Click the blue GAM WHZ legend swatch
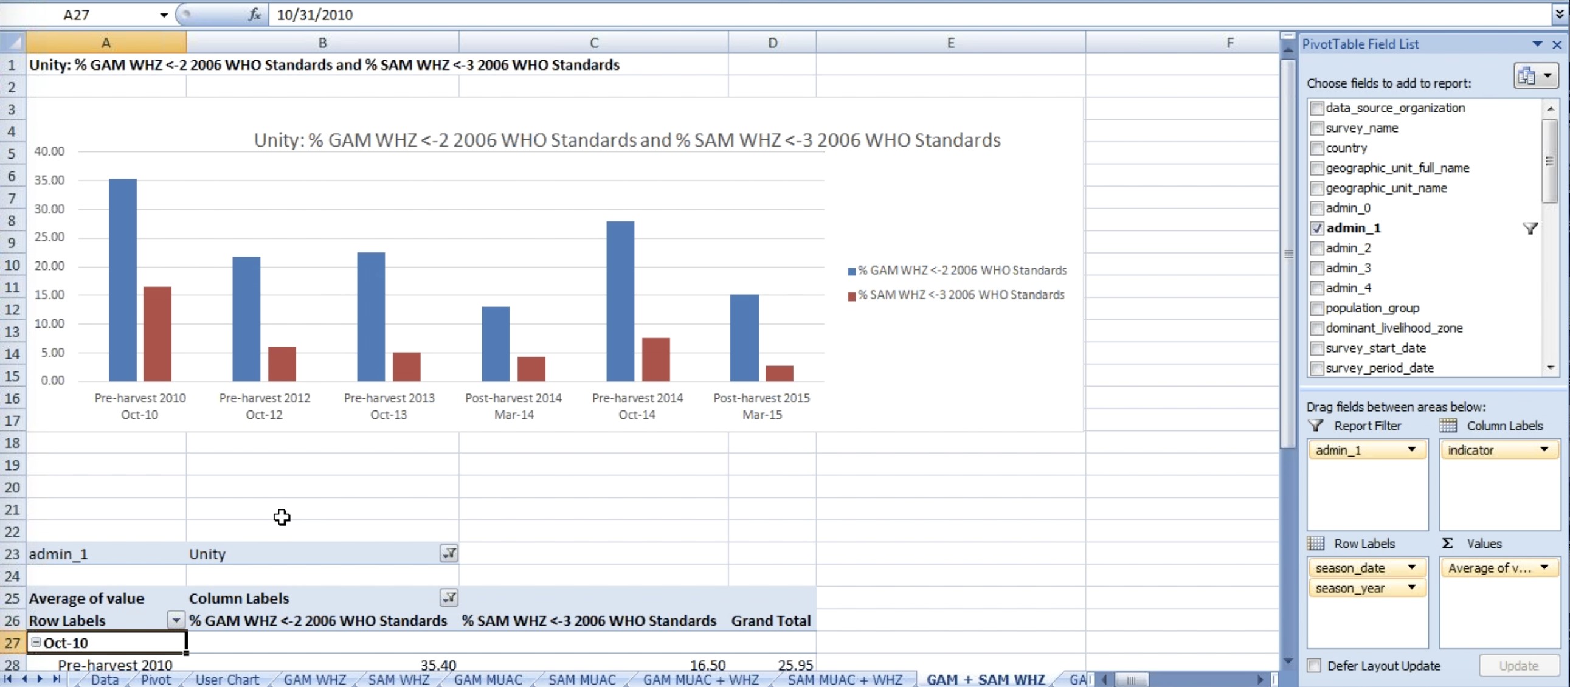Viewport: 1570px width, 687px height. coord(851,271)
